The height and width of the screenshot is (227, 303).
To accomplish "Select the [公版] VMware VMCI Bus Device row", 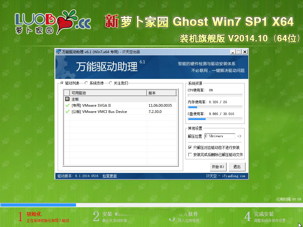I will point(120,111).
